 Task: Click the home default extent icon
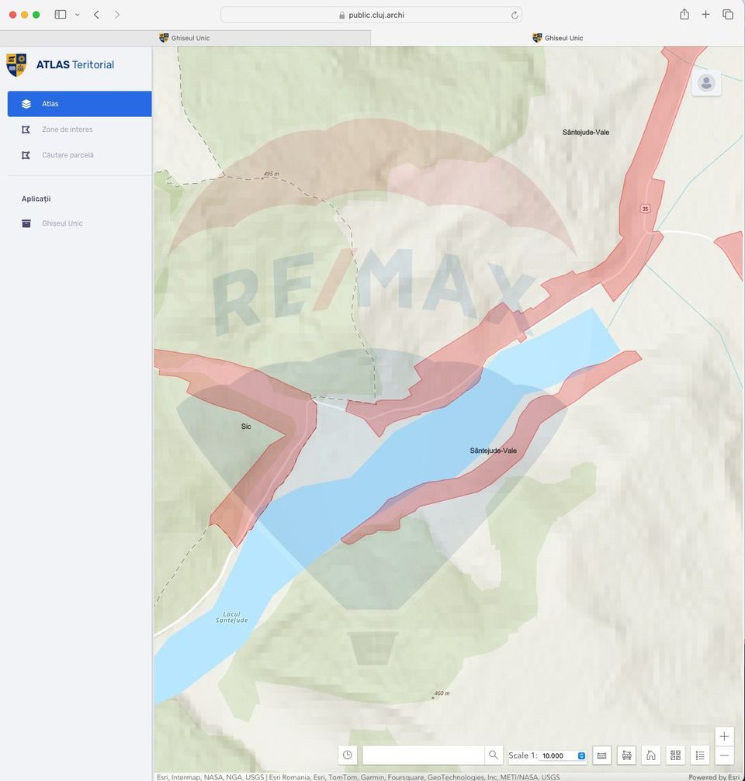click(651, 755)
